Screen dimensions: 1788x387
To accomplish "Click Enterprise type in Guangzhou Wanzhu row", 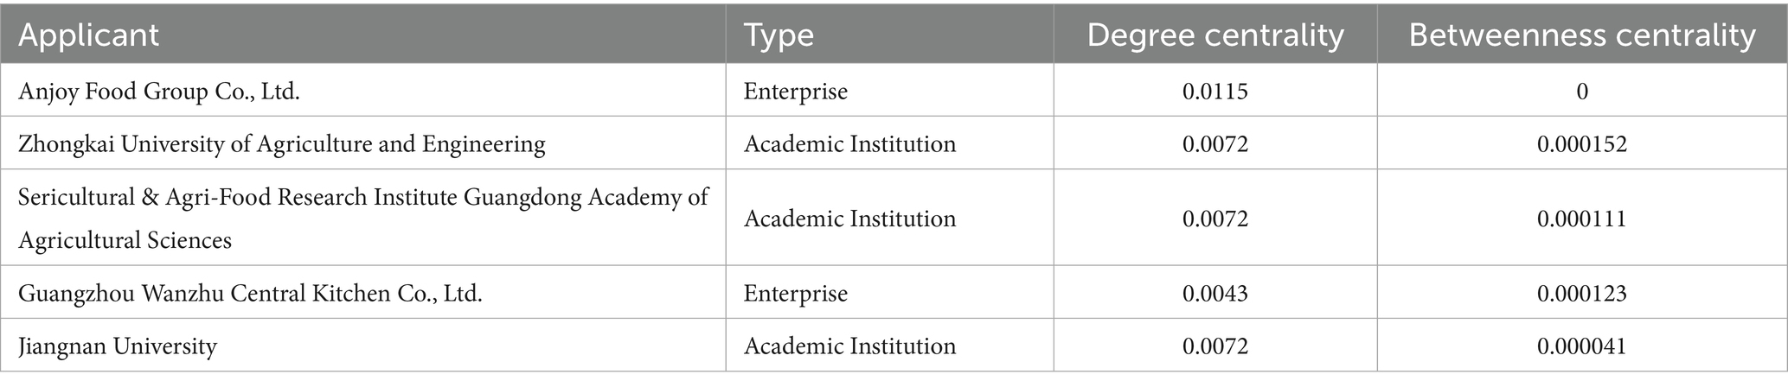I will [795, 294].
